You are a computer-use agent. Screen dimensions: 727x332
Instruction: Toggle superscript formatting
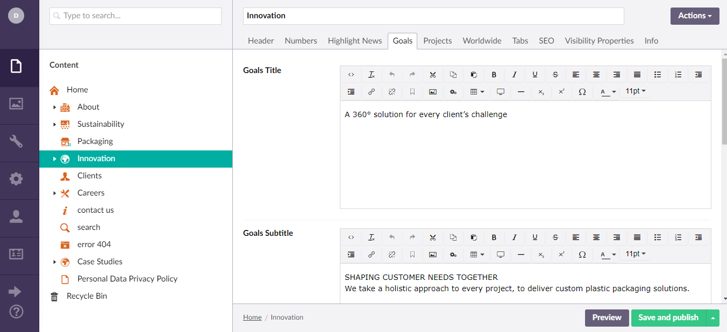pyautogui.click(x=561, y=91)
